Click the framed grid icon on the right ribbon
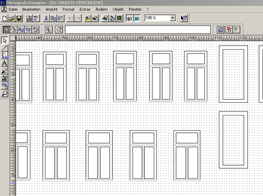This screenshot has height=196, width=263. coord(221,30)
